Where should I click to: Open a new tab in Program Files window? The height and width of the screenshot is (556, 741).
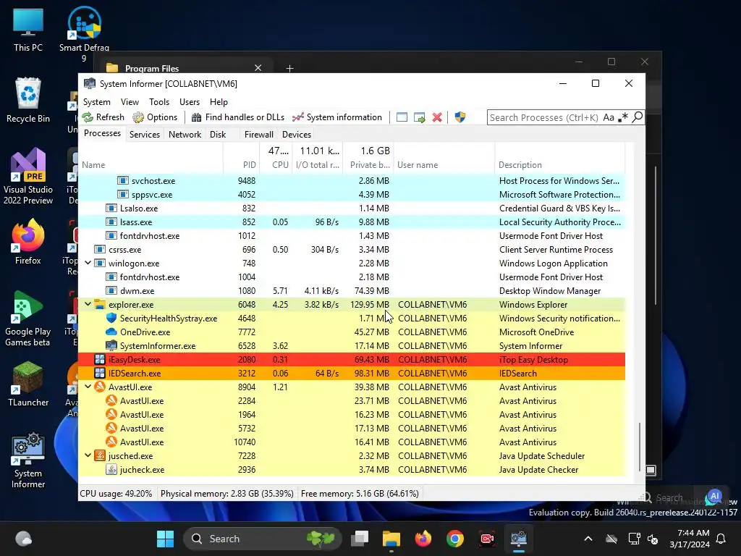(x=289, y=68)
